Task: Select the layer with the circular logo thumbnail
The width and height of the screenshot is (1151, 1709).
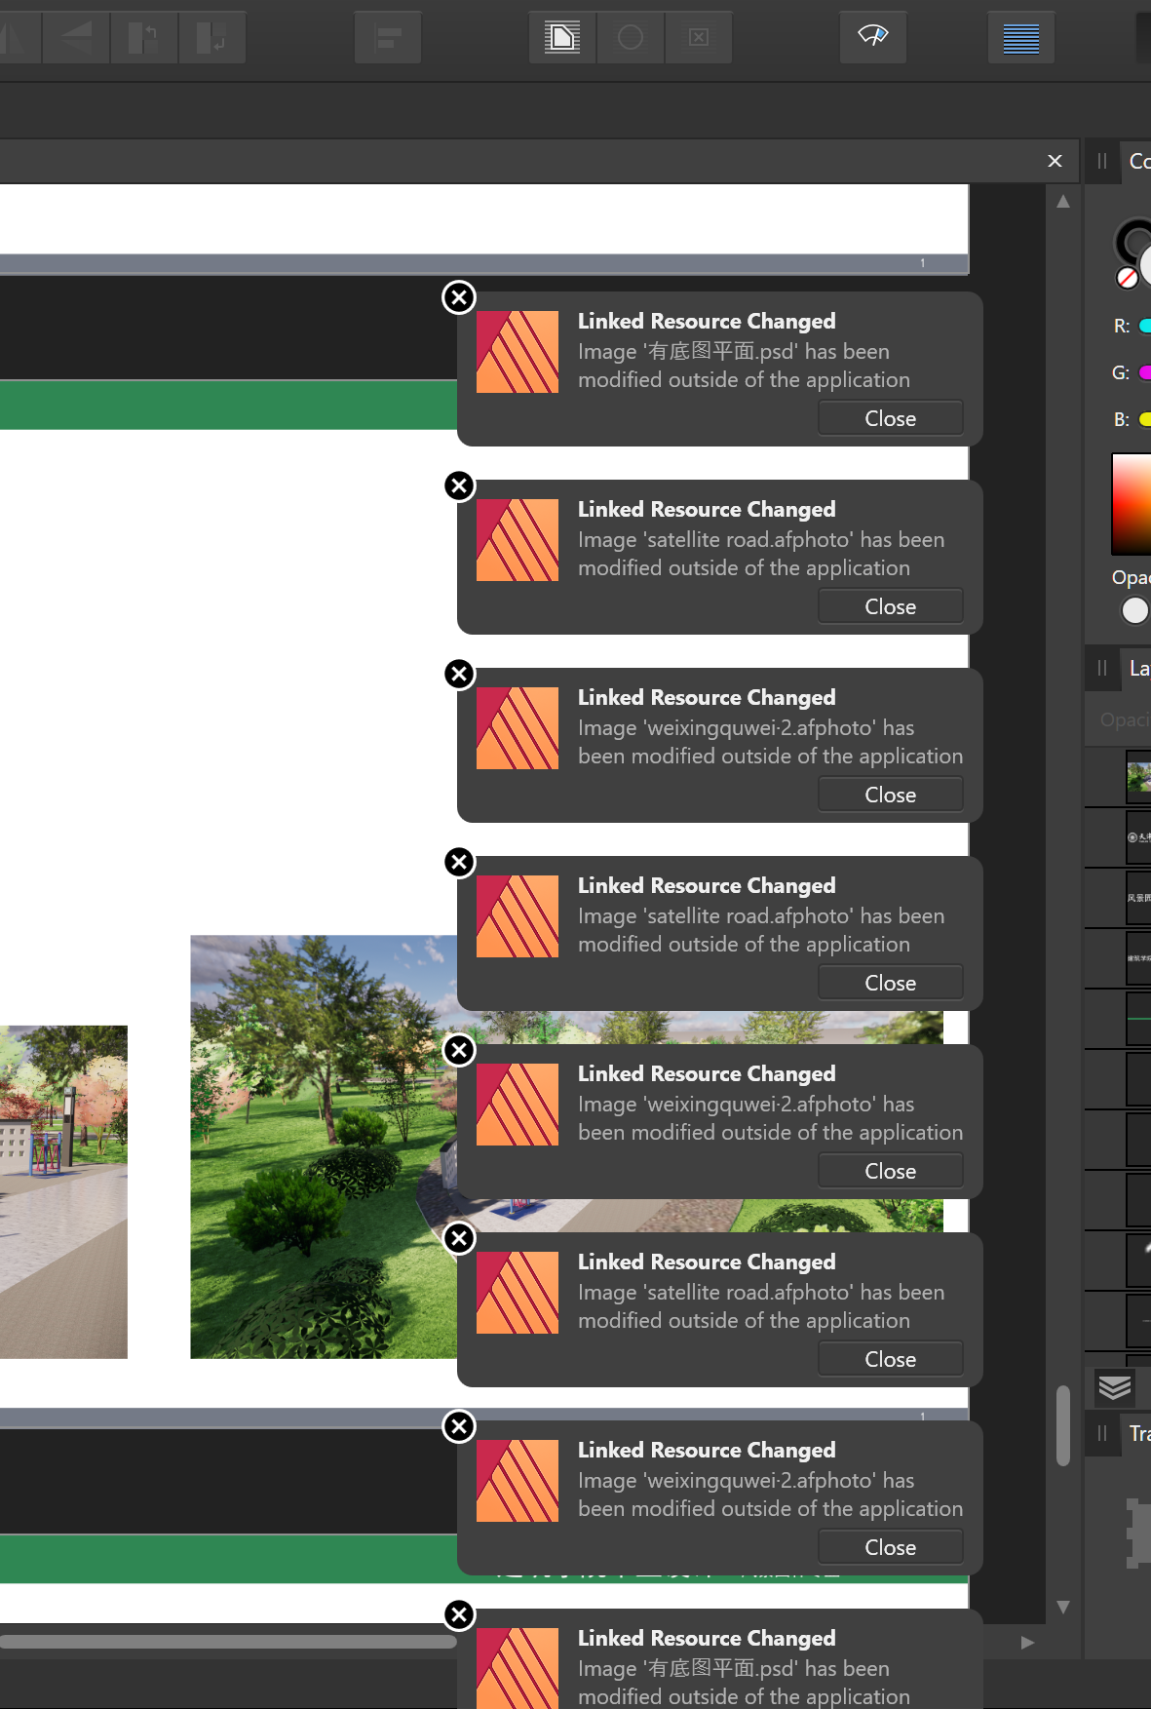Action: tap(1138, 837)
